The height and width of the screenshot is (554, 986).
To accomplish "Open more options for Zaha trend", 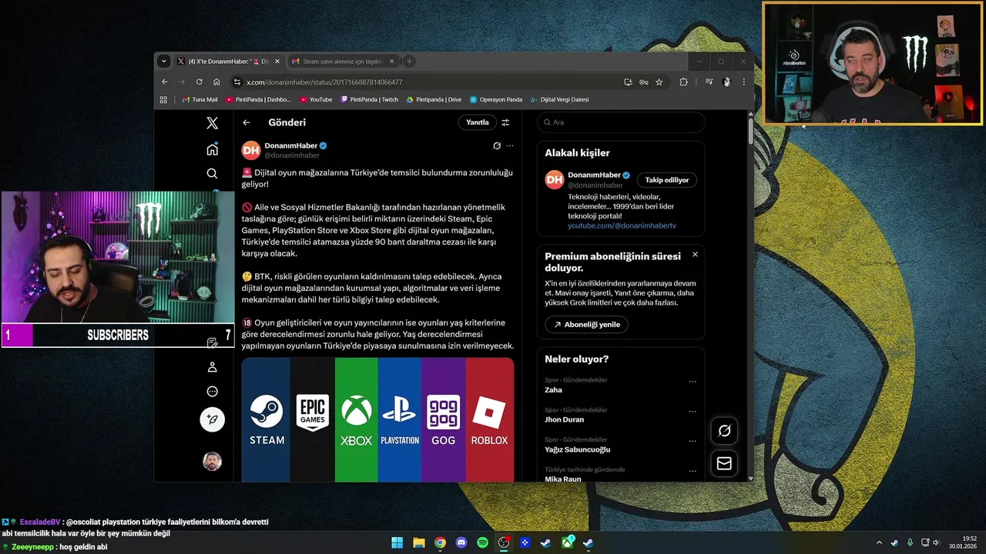I will [x=693, y=382].
